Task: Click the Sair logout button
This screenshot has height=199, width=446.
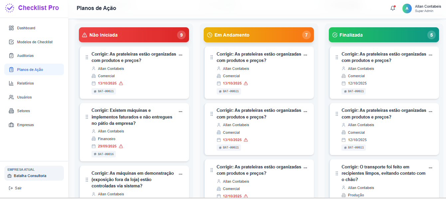Action: point(15,188)
